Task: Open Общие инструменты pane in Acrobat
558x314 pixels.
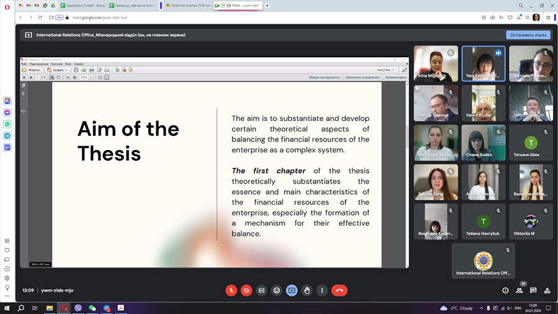Action: pos(324,77)
